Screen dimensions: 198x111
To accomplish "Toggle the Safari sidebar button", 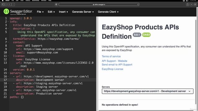I will click(x=3, y=5).
